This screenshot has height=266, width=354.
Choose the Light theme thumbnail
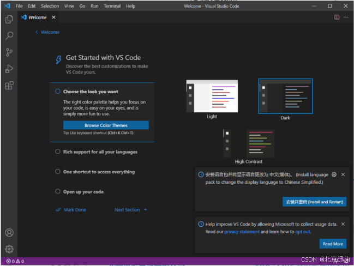click(x=212, y=96)
